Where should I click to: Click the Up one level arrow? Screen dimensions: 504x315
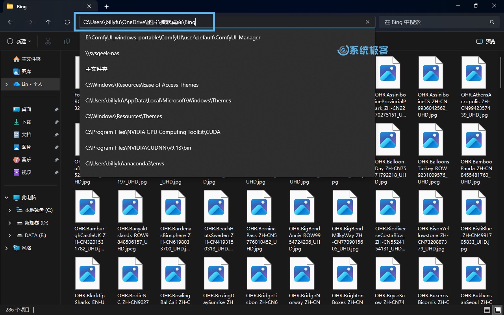click(x=48, y=22)
